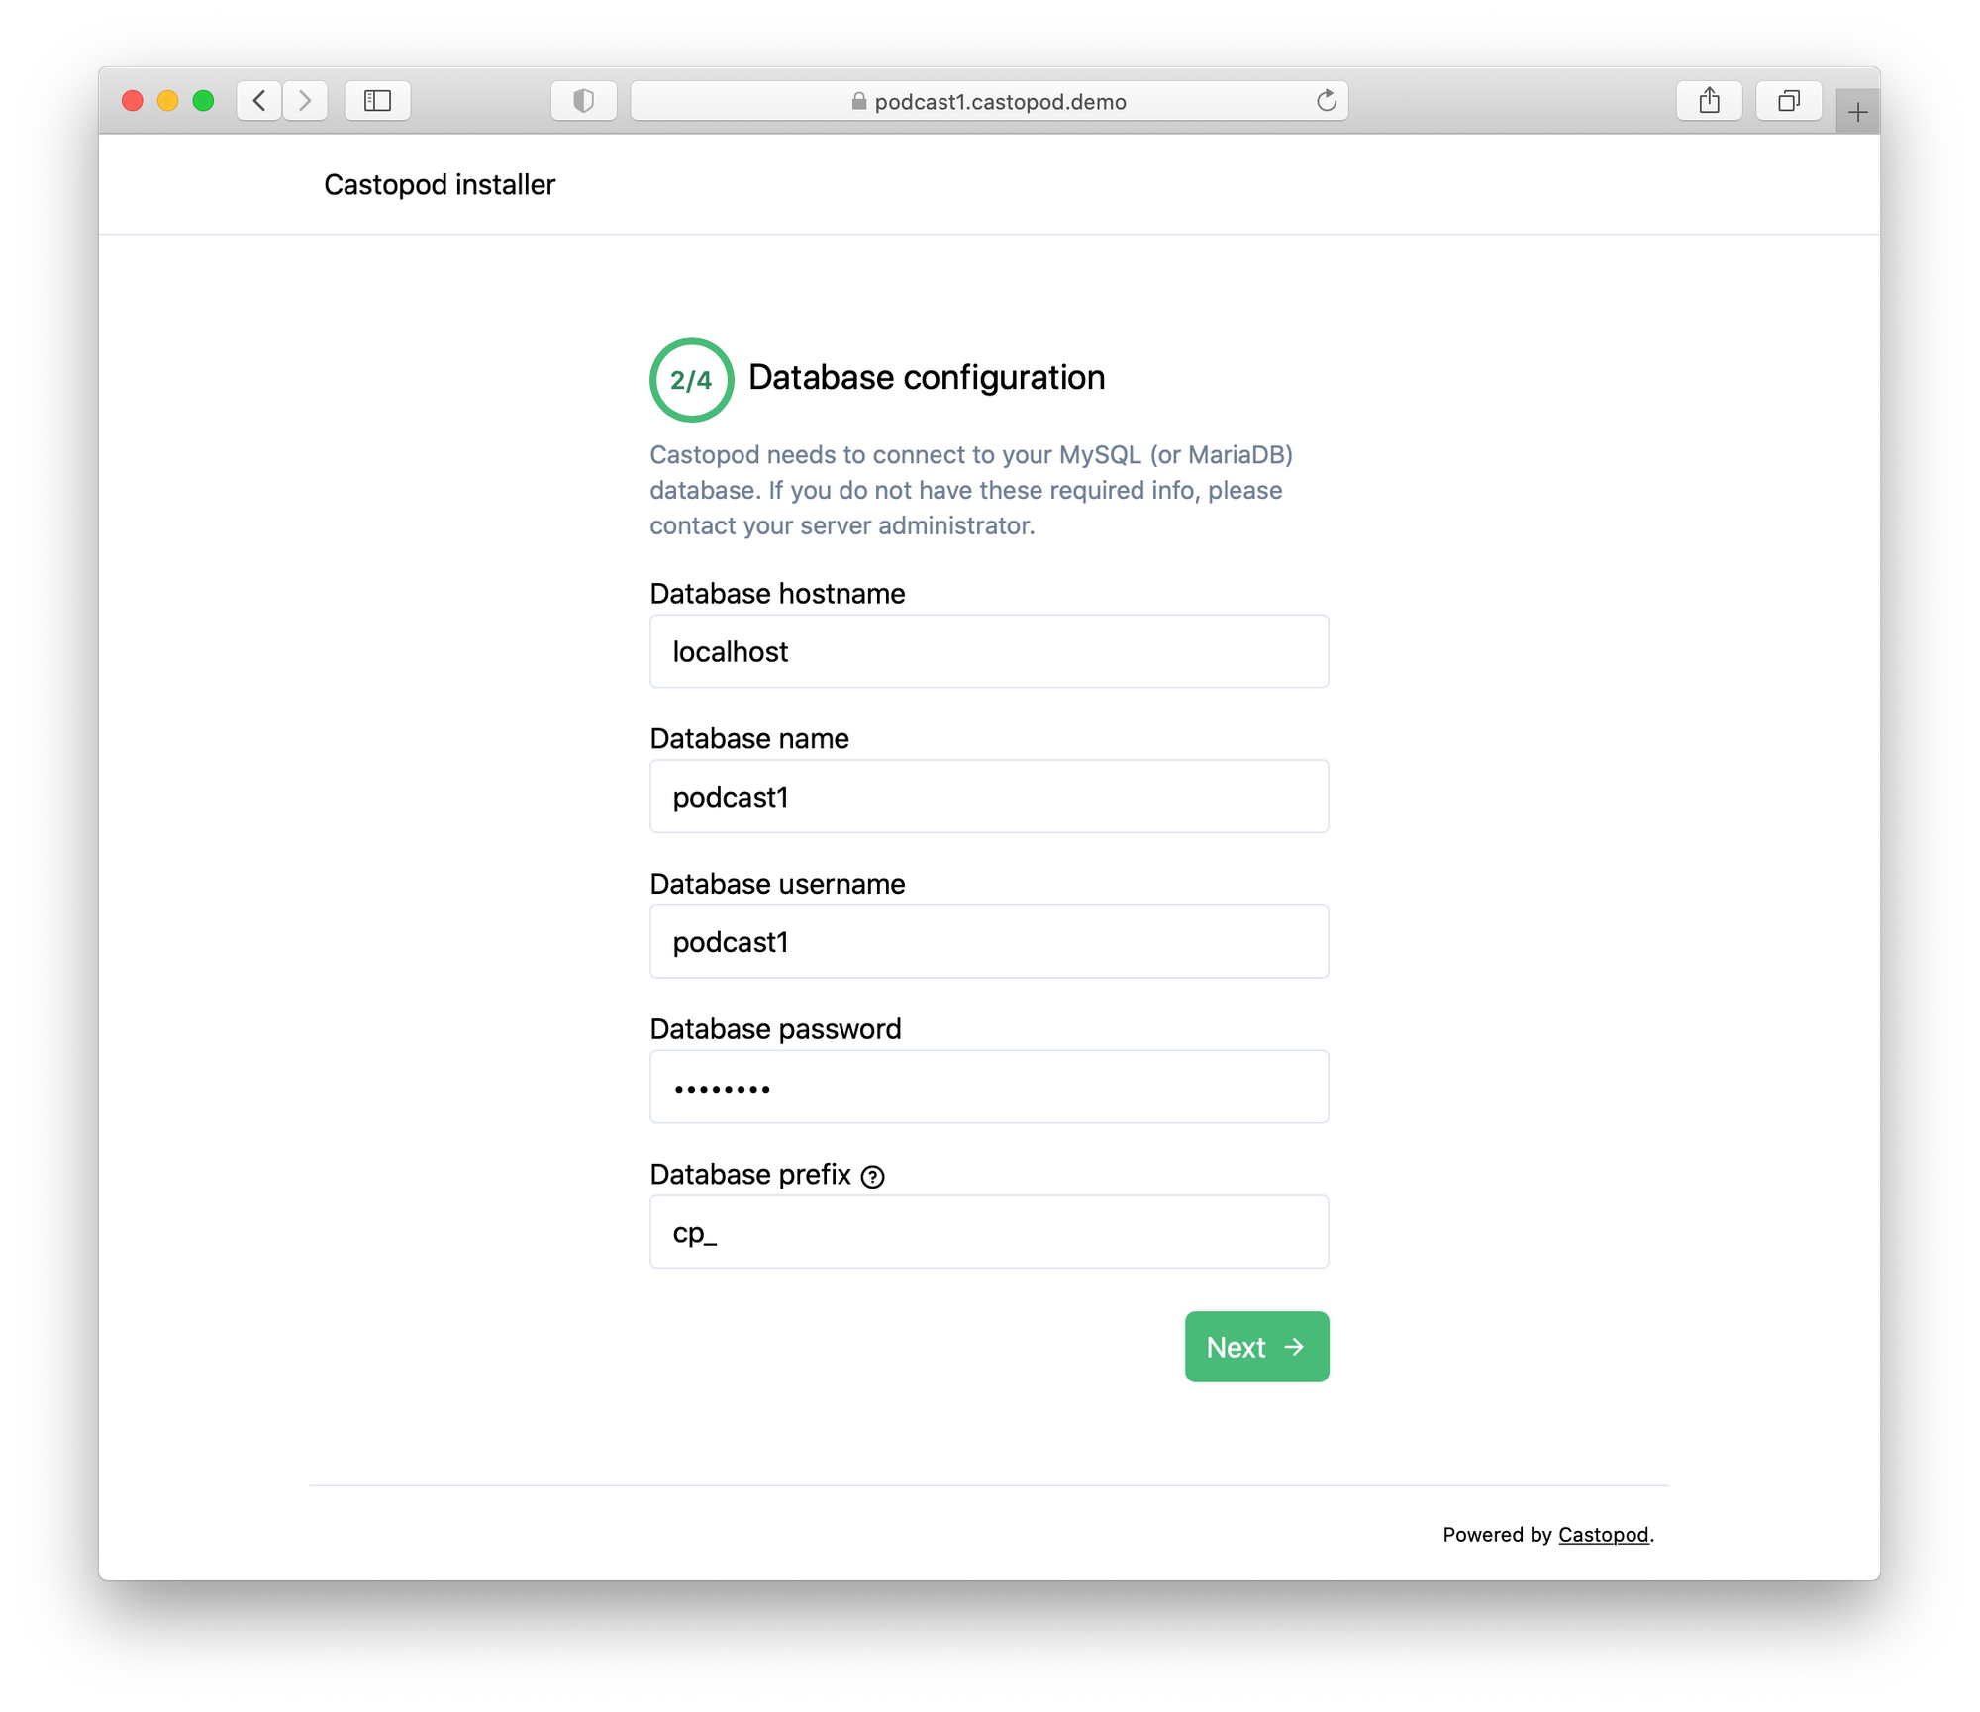Click the Next button
1980x1712 pixels.
pos(1256,1347)
